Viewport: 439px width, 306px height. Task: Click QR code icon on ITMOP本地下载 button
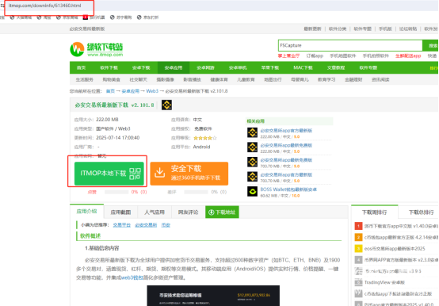coord(135,174)
